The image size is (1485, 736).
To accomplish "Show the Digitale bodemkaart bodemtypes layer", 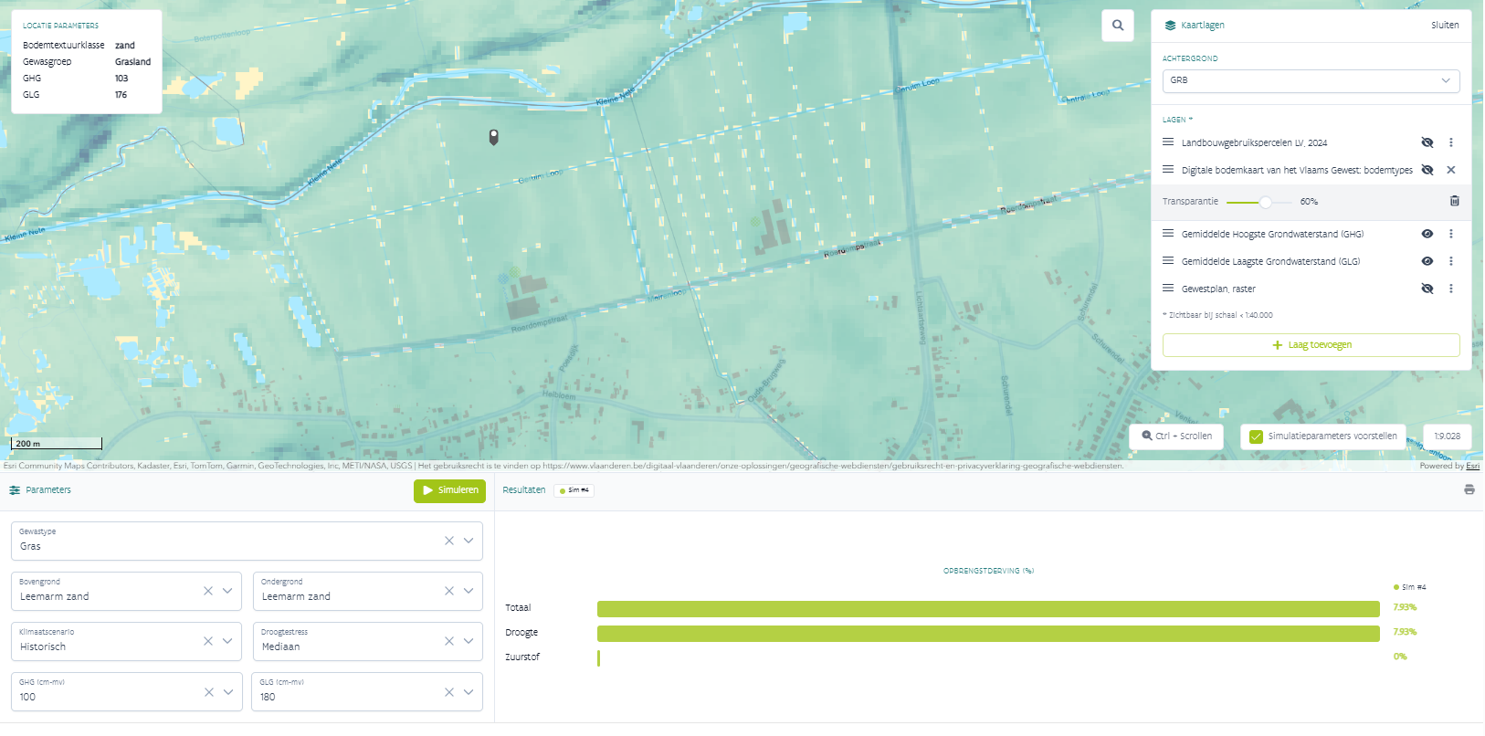I will (x=1427, y=170).
